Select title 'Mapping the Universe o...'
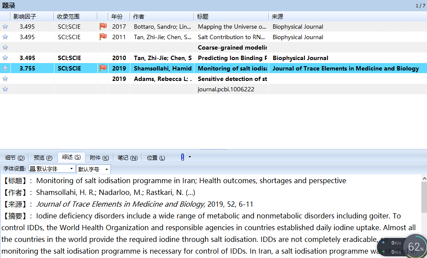The width and height of the screenshot is (427, 258). click(x=232, y=27)
